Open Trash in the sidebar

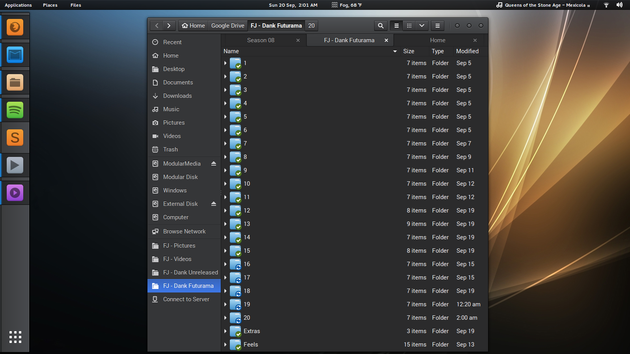[x=170, y=149]
